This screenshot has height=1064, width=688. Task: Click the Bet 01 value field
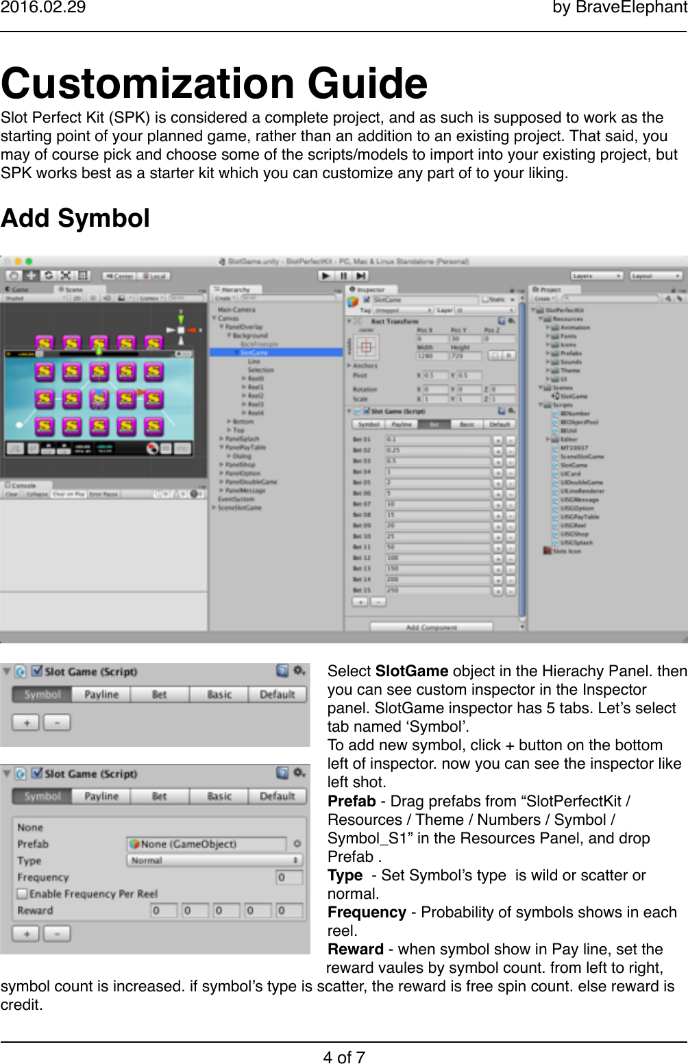437,440
